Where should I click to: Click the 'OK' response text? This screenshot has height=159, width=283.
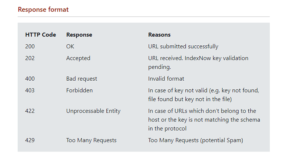pyautogui.click(x=70, y=46)
